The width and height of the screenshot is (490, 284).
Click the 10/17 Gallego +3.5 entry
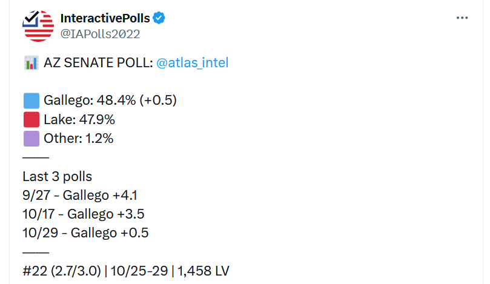[x=84, y=214]
